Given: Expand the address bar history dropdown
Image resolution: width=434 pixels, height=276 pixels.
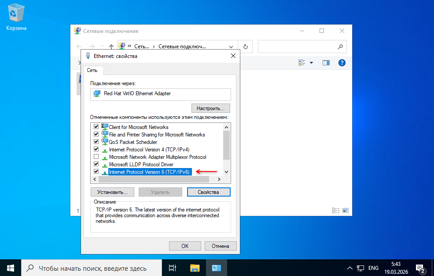Looking at the screenshot, I should point(231,47).
